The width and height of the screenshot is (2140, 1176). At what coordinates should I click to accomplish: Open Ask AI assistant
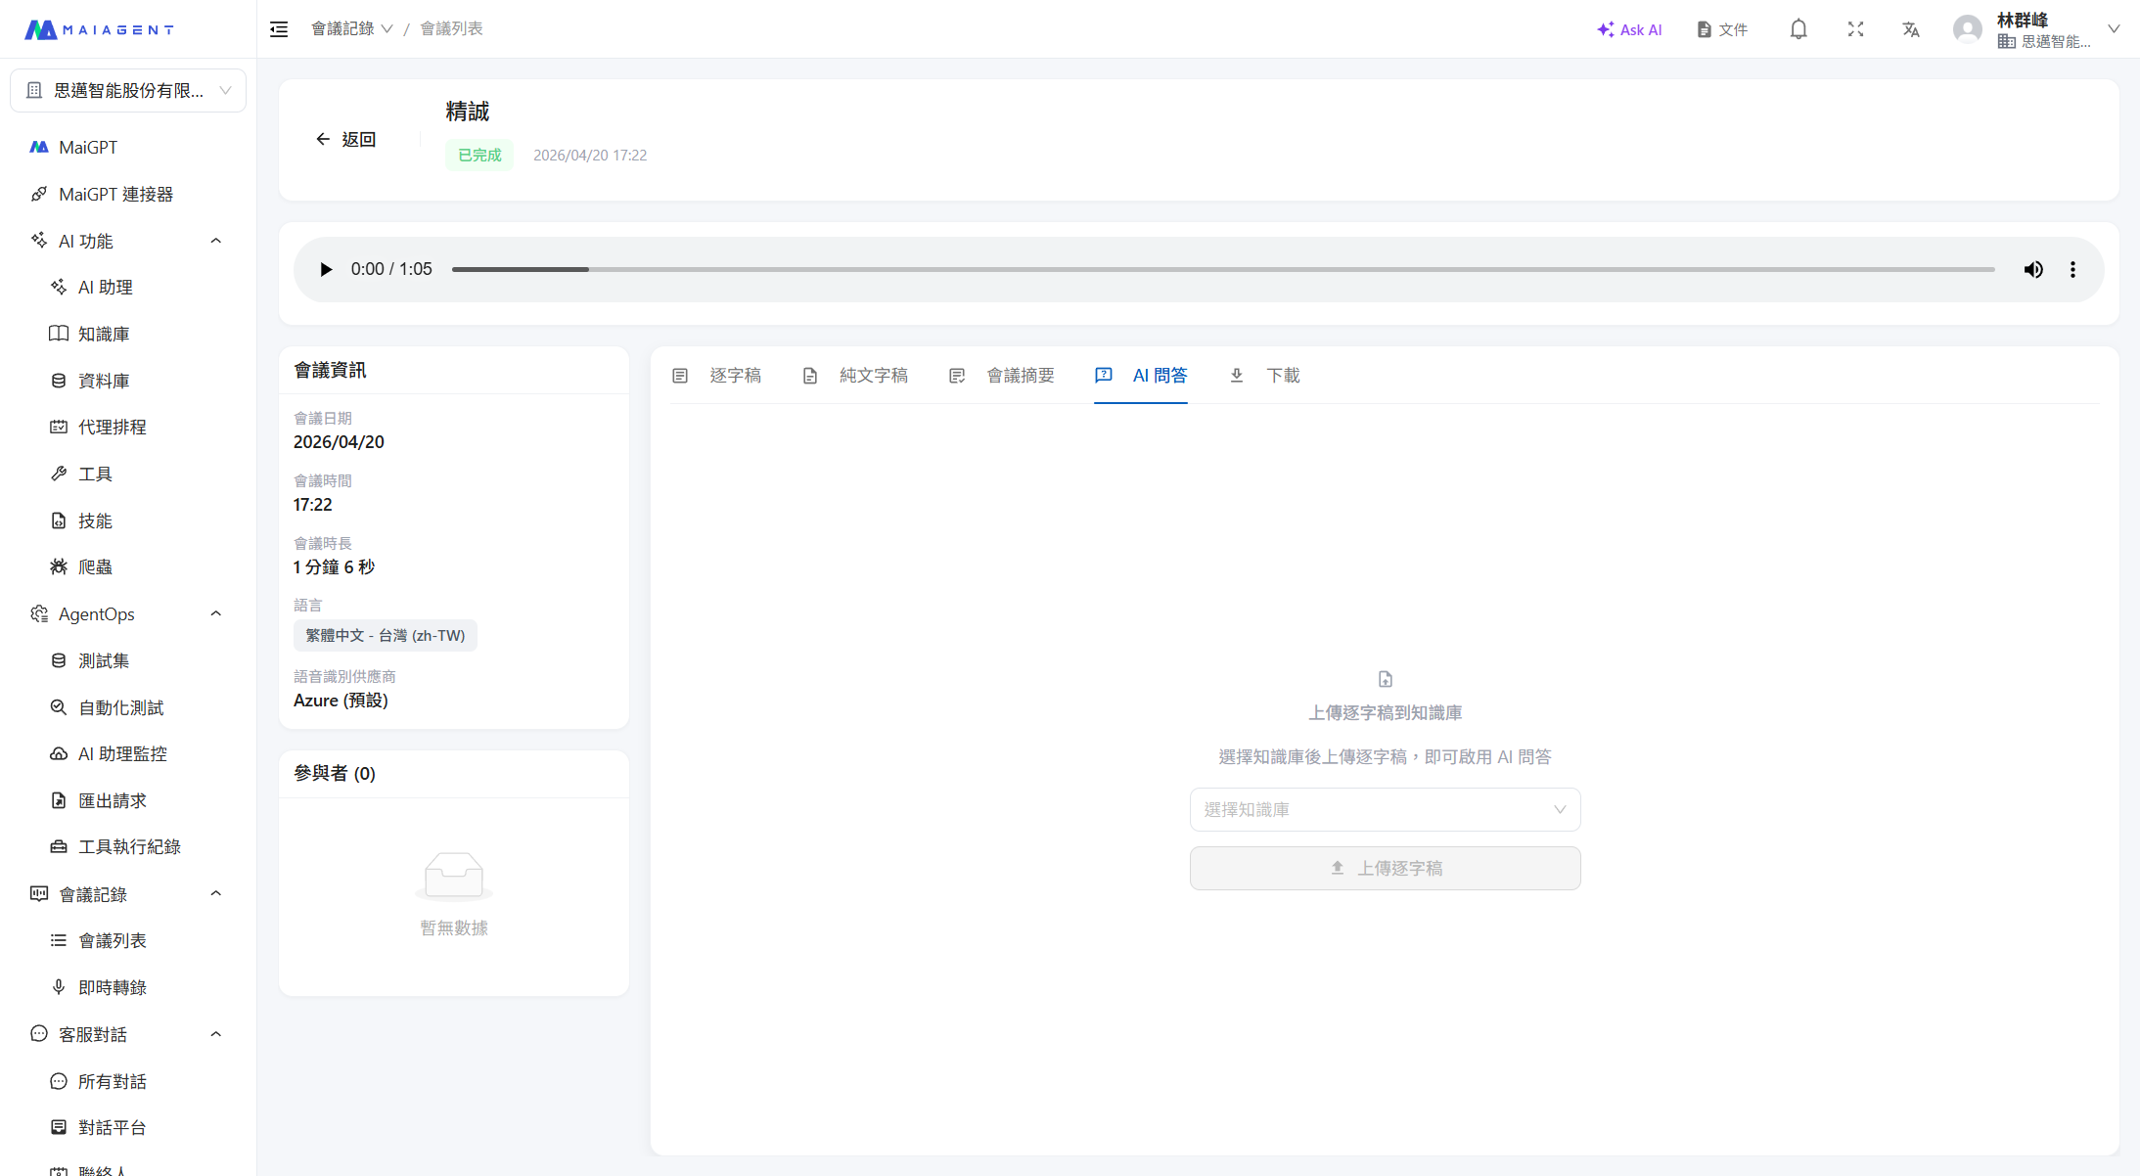click(1629, 29)
